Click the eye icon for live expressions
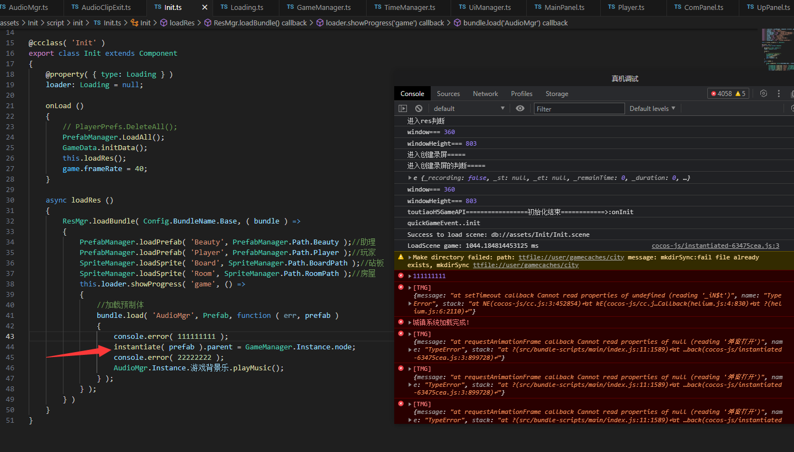The image size is (794, 452). [x=520, y=109]
